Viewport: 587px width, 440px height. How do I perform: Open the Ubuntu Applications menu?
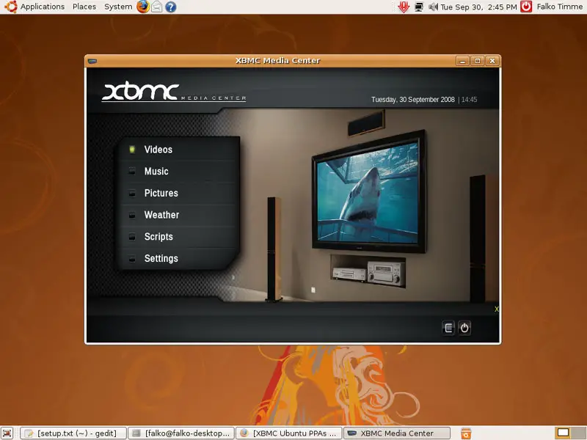pyautogui.click(x=42, y=7)
